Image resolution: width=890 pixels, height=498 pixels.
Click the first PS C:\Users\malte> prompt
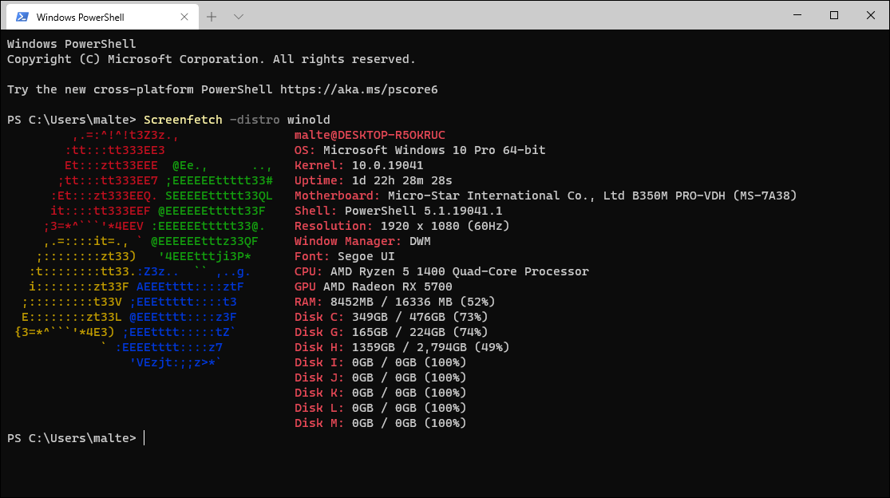pos(72,120)
